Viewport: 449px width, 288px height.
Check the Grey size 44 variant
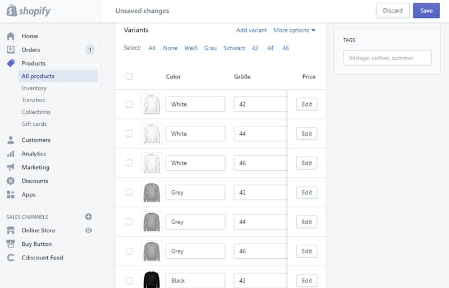point(129,222)
